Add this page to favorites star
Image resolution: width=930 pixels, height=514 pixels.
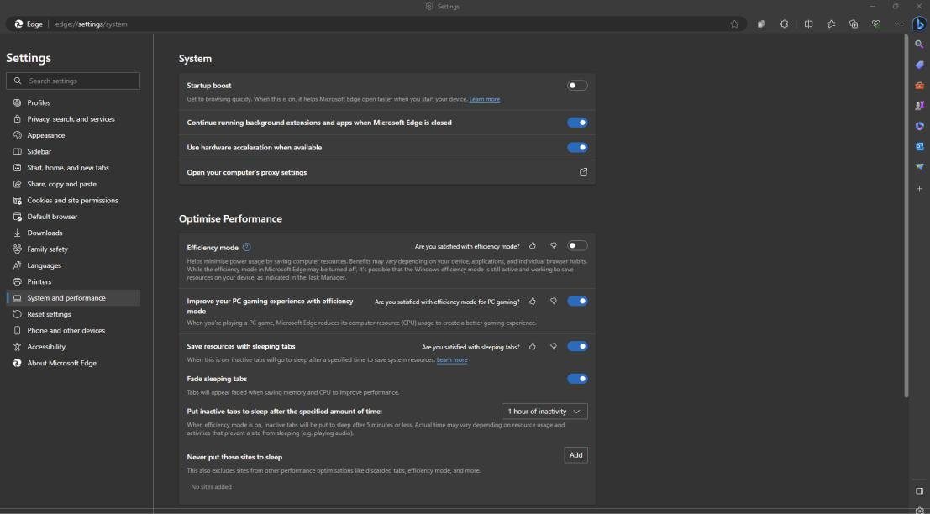[734, 24]
